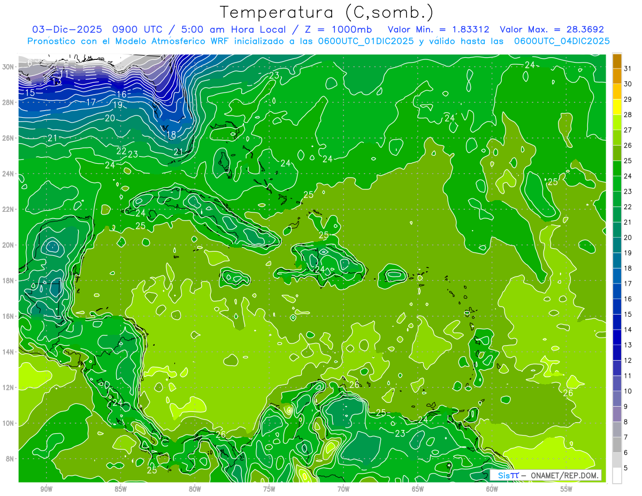Click the 20N latitude axis label
Screen dimensions: 642x496
tap(9, 245)
